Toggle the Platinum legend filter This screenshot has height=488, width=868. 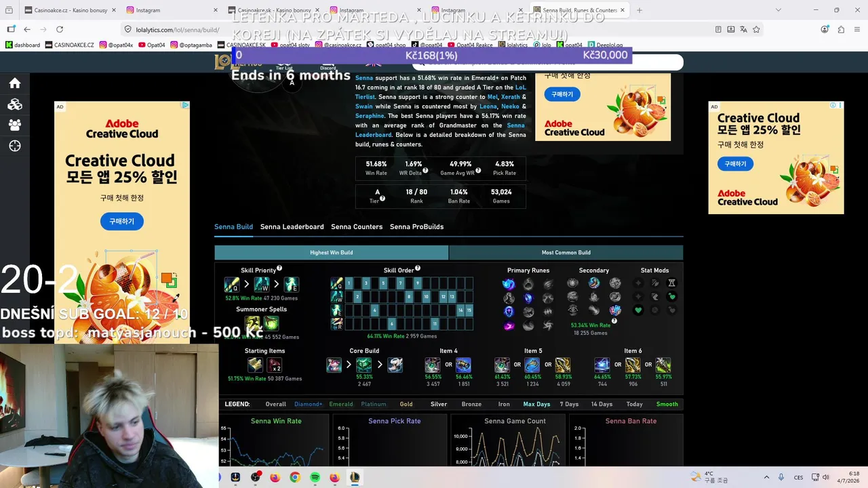tap(374, 404)
